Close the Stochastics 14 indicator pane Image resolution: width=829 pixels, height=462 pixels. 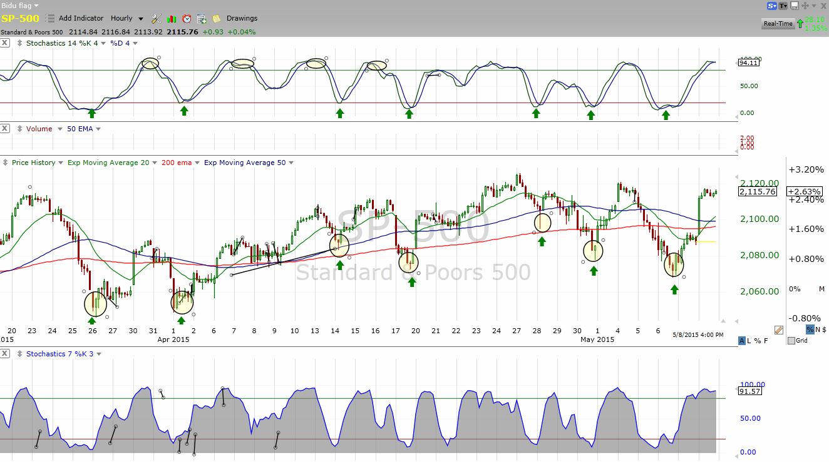point(5,43)
